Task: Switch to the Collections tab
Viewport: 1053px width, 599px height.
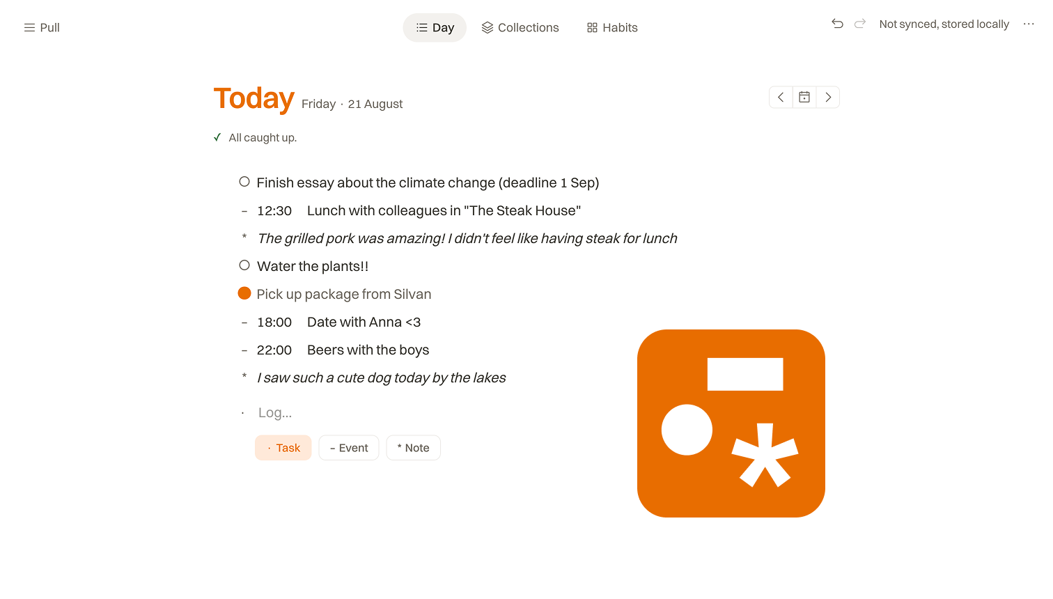Action: (x=520, y=28)
